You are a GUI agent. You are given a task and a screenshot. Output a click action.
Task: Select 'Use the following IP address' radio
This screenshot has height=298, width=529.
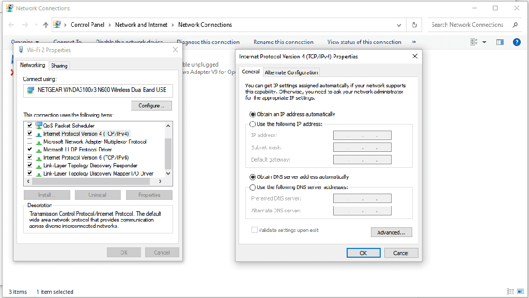tap(253, 124)
